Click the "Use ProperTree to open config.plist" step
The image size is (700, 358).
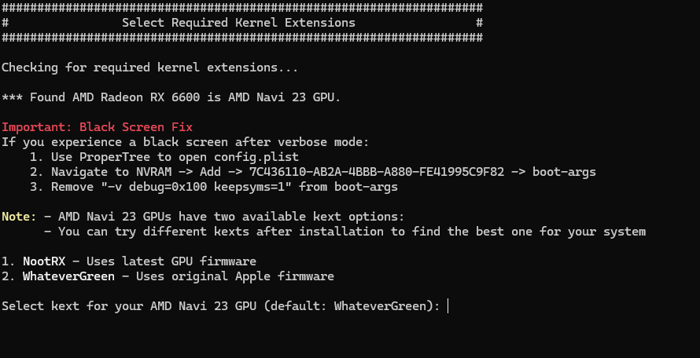click(170, 157)
